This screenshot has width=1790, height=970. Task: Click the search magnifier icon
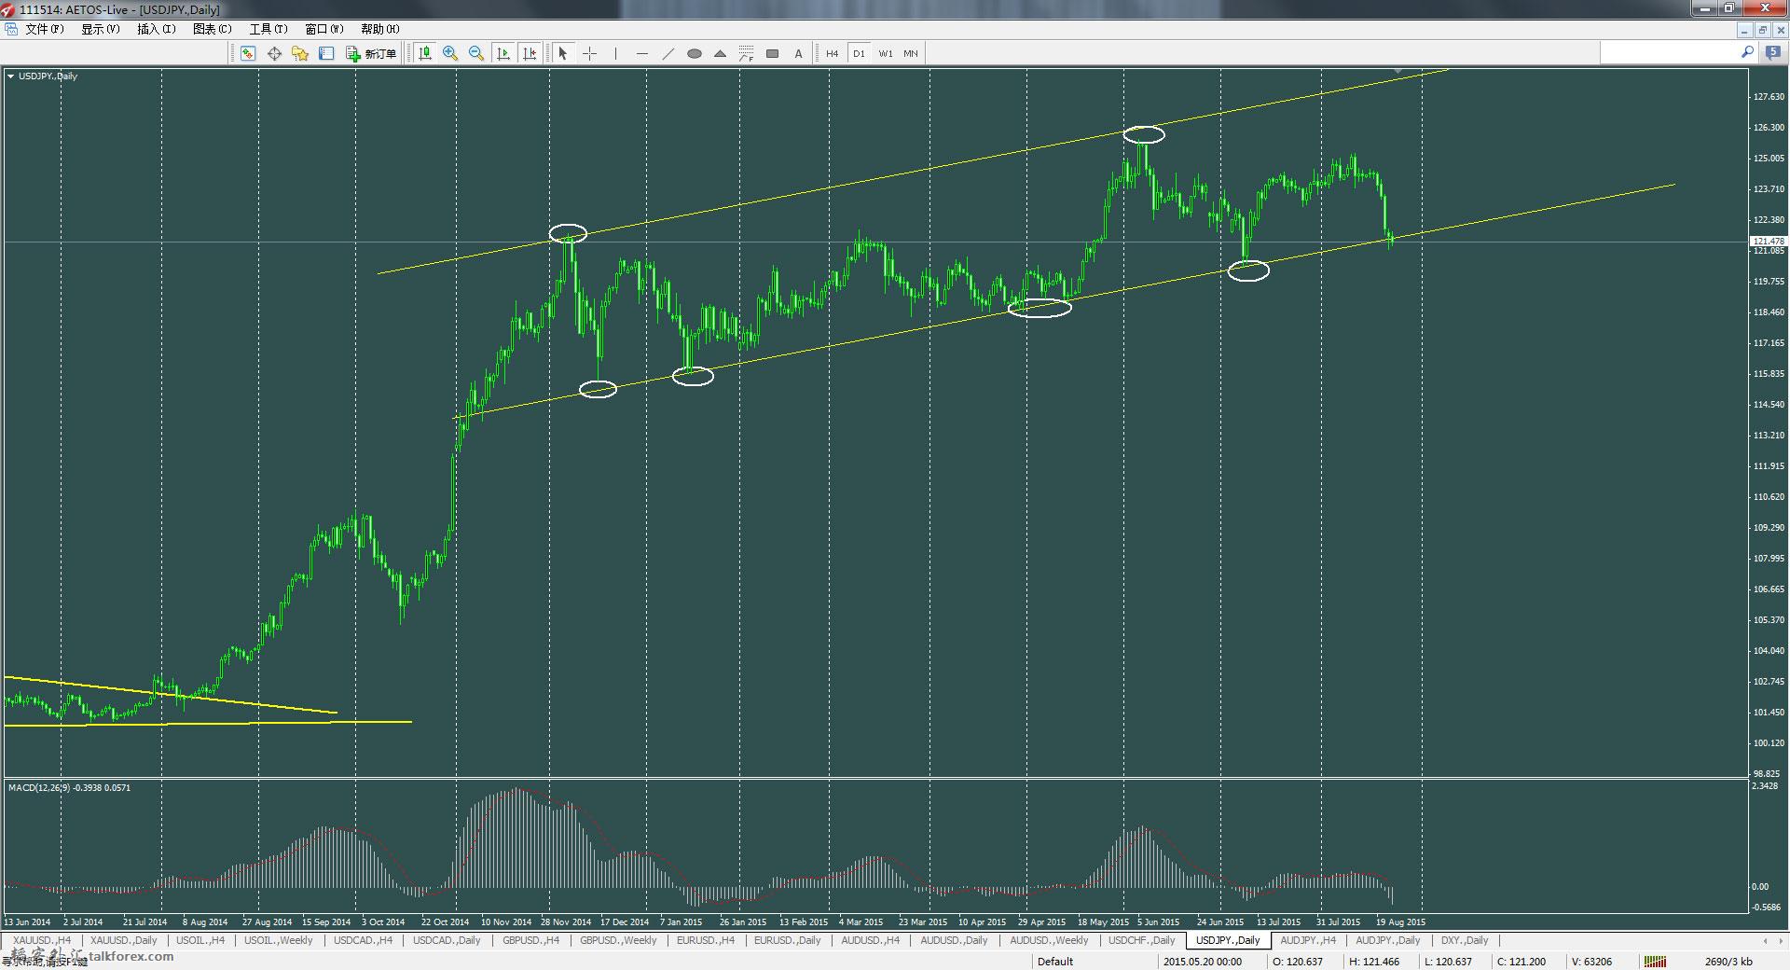pos(1747,53)
